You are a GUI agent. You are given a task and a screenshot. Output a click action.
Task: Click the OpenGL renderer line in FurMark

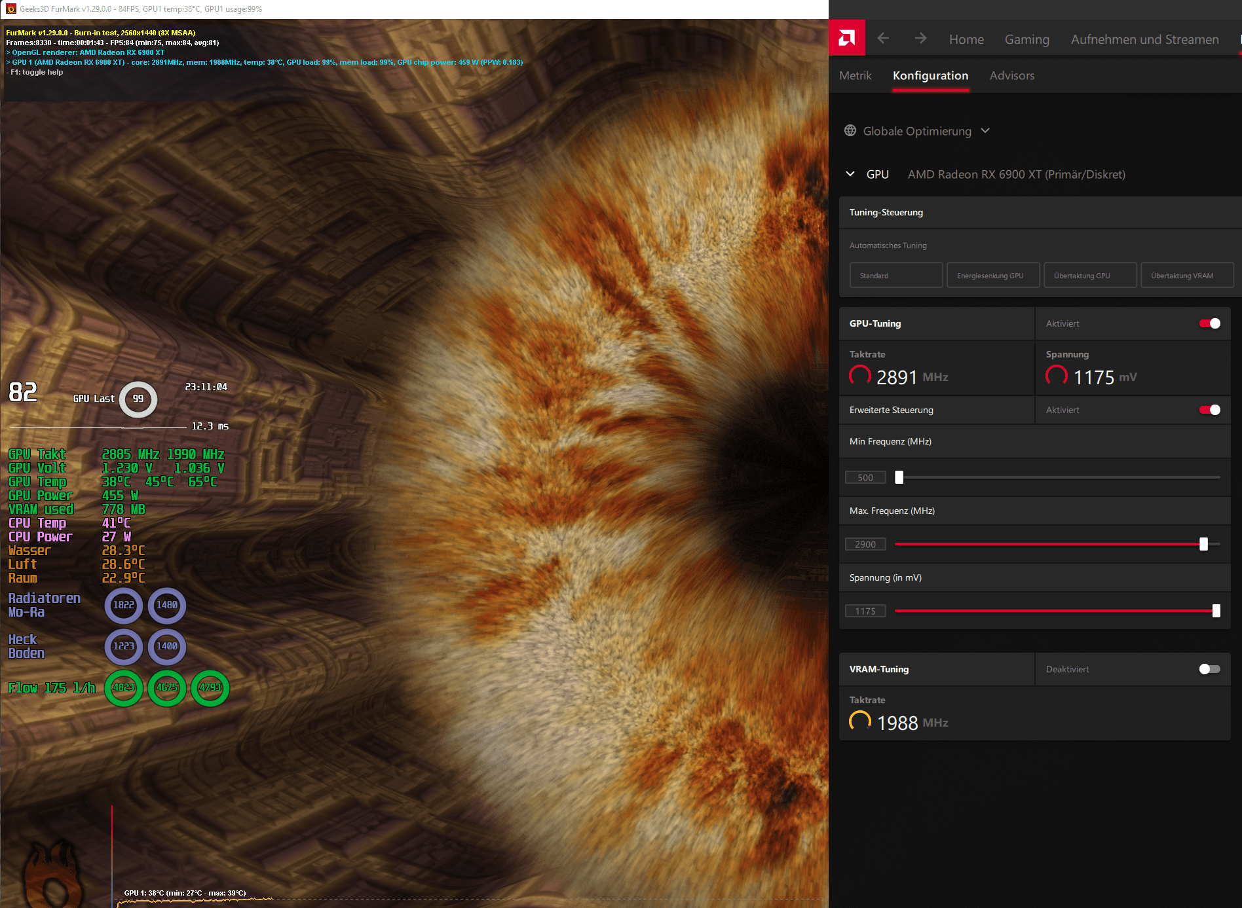click(85, 52)
